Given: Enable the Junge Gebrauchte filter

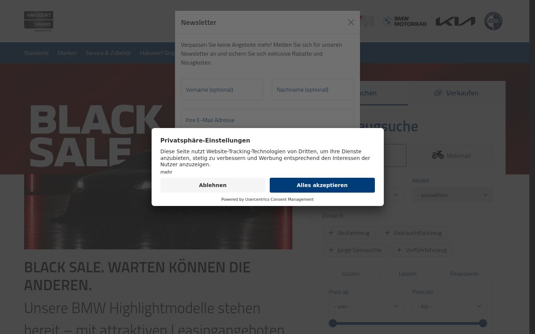Looking at the screenshot, I should pos(355,250).
